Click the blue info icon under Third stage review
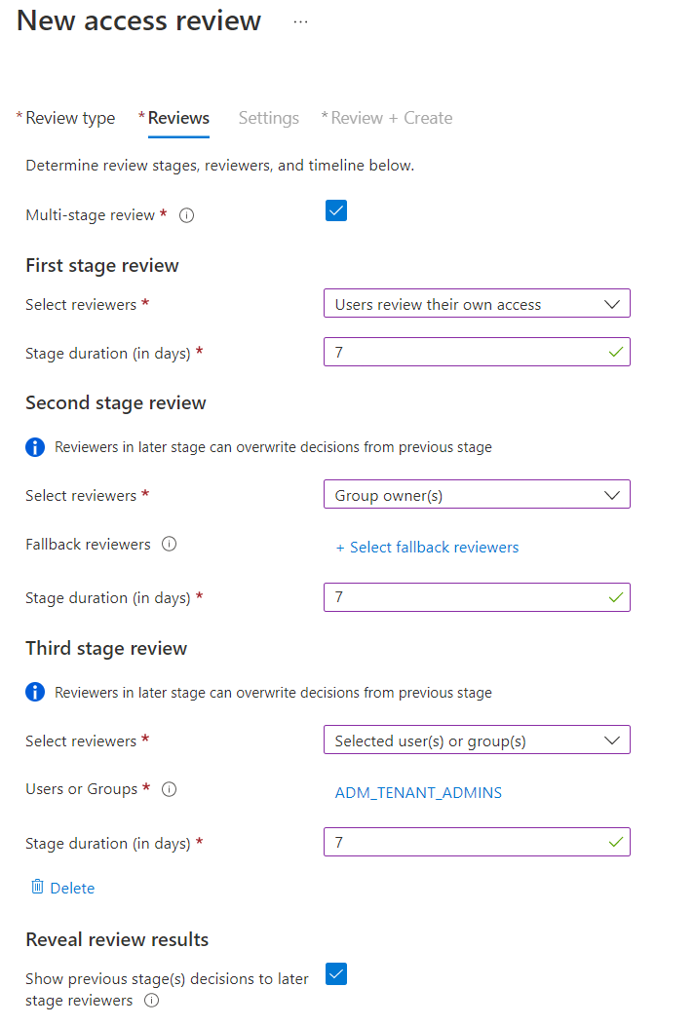This screenshot has width=694, height=1025. (35, 693)
